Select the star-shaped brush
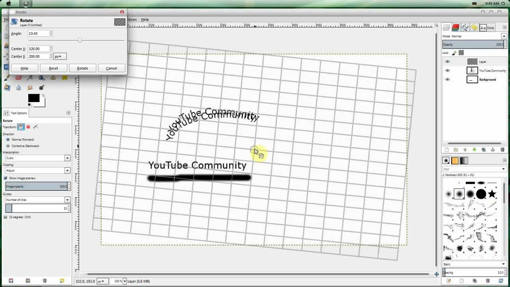 pyautogui.click(x=492, y=194)
